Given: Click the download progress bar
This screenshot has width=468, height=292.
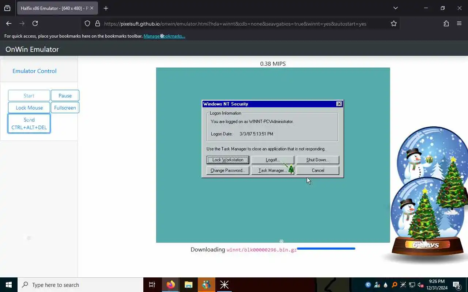Looking at the screenshot, I should pyautogui.click(x=326, y=249).
